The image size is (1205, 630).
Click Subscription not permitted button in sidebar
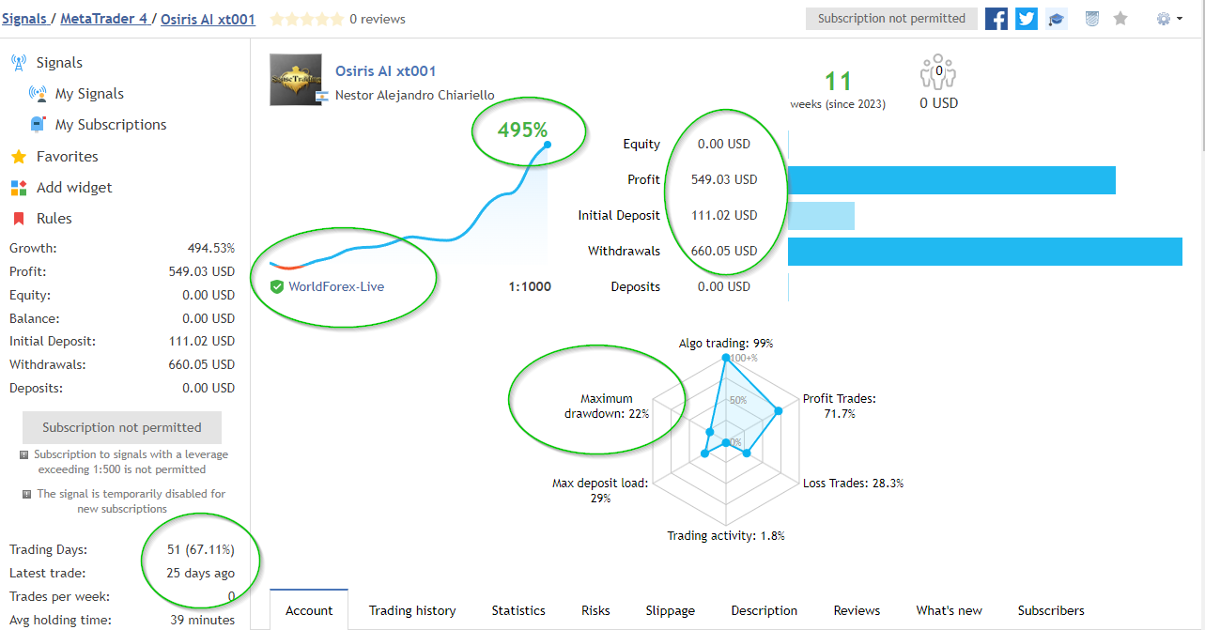coord(122,427)
